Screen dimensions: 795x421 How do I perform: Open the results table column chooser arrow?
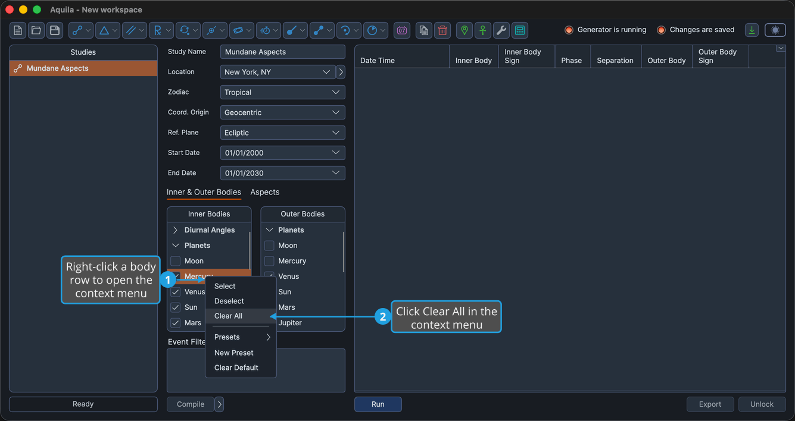781,49
